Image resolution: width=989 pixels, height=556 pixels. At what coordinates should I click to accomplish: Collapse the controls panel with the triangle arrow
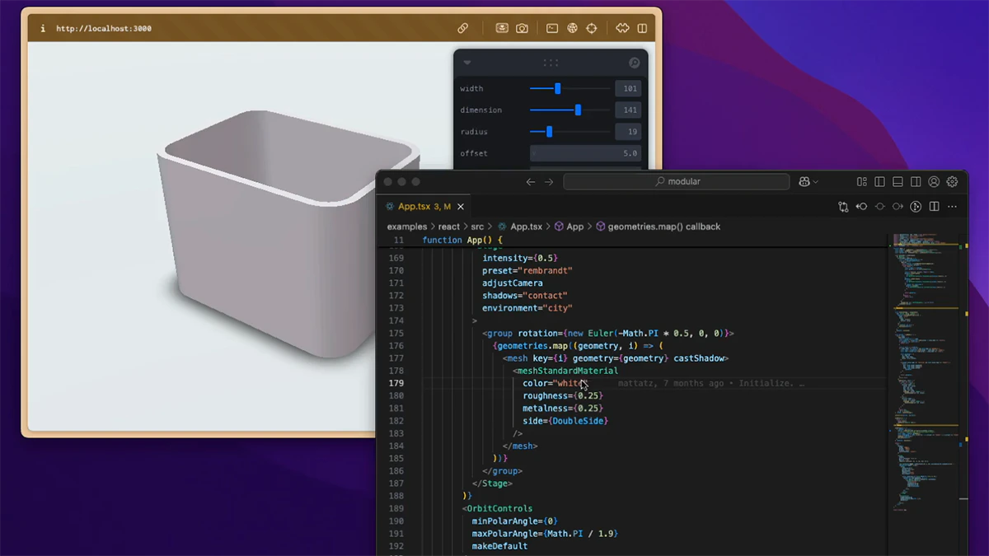(467, 63)
